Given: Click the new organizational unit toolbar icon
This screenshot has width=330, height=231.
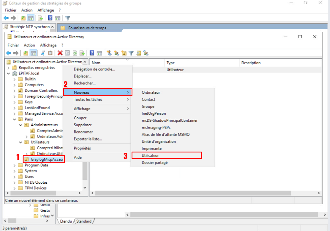Looking at the screenshot, I should click(124, 53).
